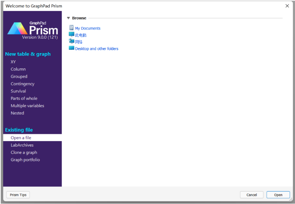Click the Open button
Image resolution: width=295 pixels, height=204 pixels.
[x=278, y=195]
